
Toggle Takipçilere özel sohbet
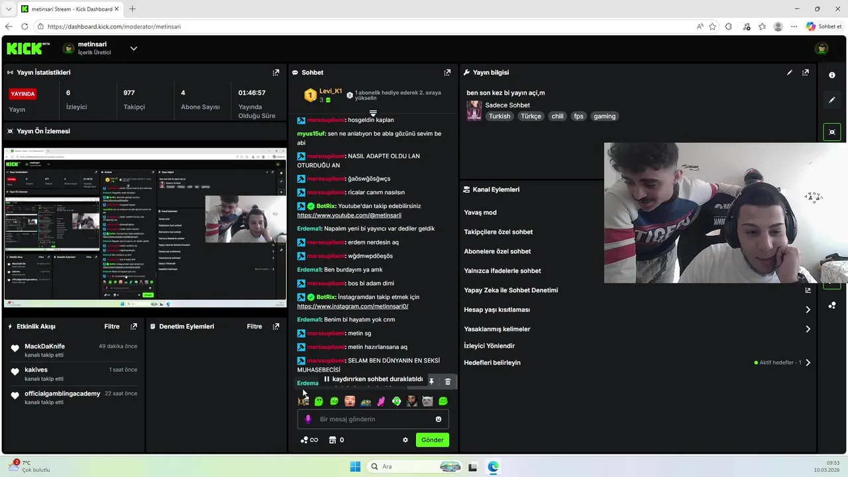point(498,232)
